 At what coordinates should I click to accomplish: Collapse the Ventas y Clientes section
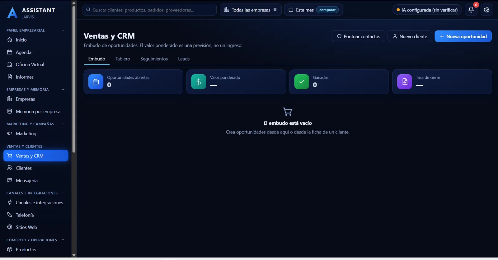pyautogui.click(x=63, y=146)
